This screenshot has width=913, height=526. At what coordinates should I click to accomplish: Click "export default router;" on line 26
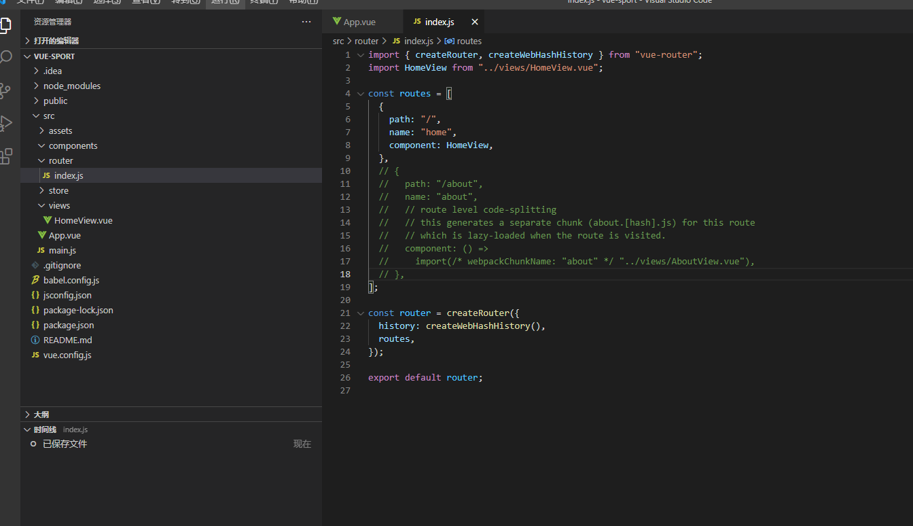[x=425, y=377]
